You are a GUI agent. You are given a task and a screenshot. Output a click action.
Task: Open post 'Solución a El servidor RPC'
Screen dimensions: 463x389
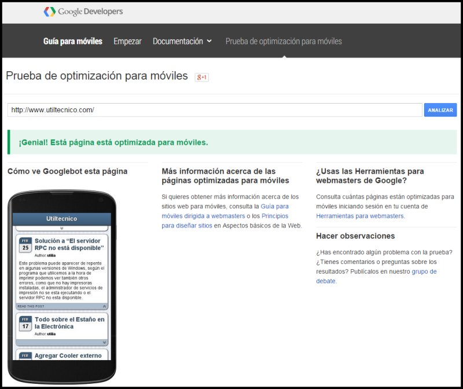(x=69, y=244)
